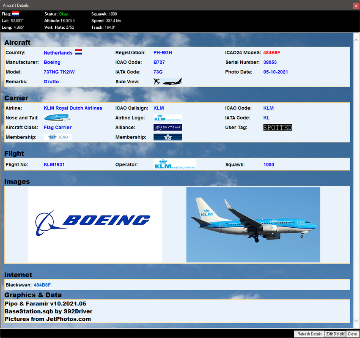Screen dimensions: 360x338
Task: Click the top-down plane silhouette icon
Action: pyautogui.click(x=157, y=82)
